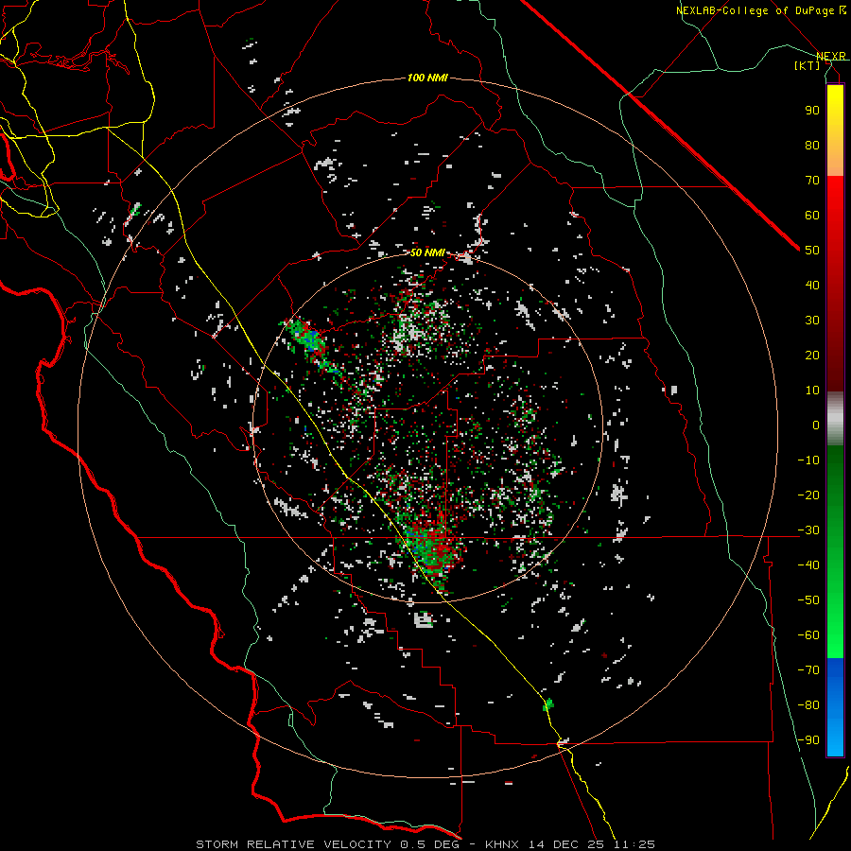
Task: Click the 50 value on the velocity scale
Action: point(812,251)
